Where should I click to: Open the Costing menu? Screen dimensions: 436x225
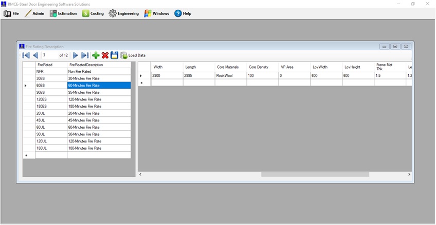point(93,13)
